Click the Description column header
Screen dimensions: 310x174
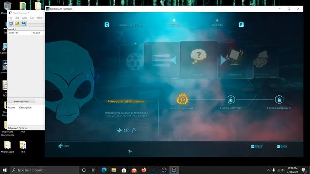pos(26,108)
